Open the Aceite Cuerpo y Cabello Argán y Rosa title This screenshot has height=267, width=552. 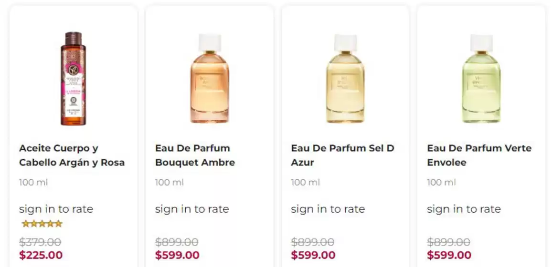pyautogui.click(x=72, y=155)
